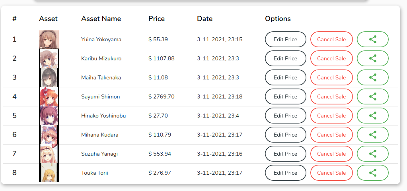Click share icon for Mihana Kudara
This screenshot has height=191, width=407.
pyautogui.click(x=372, y=135)
